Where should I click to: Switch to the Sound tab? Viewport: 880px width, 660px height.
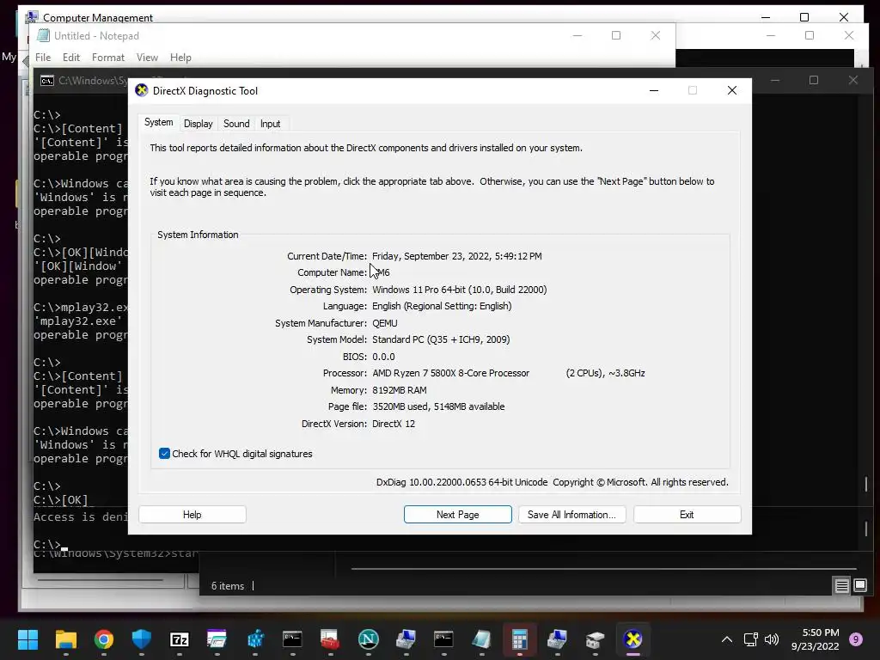(236, 124)
